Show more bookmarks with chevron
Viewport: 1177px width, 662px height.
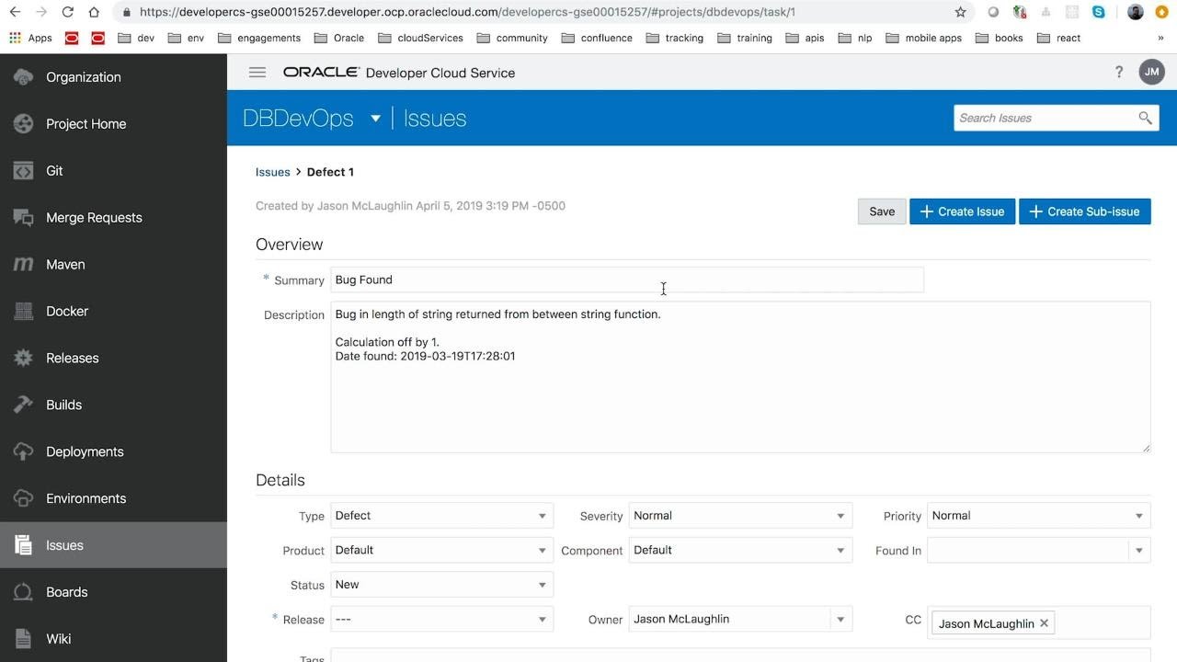1160,38
